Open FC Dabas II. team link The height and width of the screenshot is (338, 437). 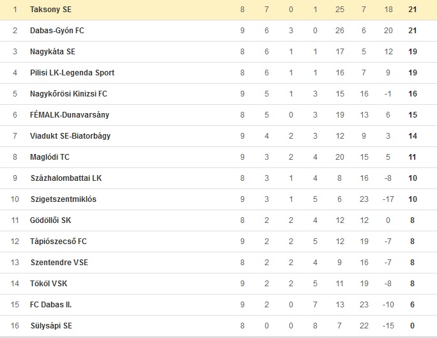pyautogui.click(x=50, y=305)
